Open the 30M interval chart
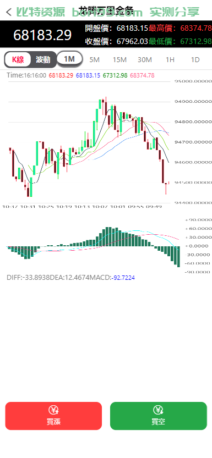 [145, 60]
